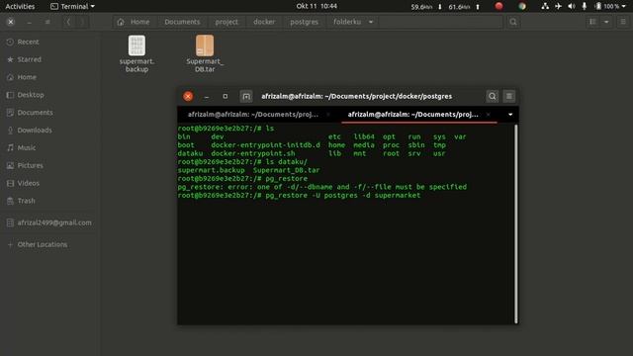
Task: Open Desktop folder in the sidebar
Action: (31, 95)
